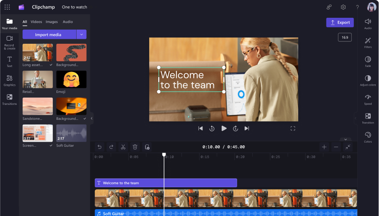Click the 0:20 mark on timeline ruler
The width and height of the screenshot is (379, 216).
click(x=240, y=157)
